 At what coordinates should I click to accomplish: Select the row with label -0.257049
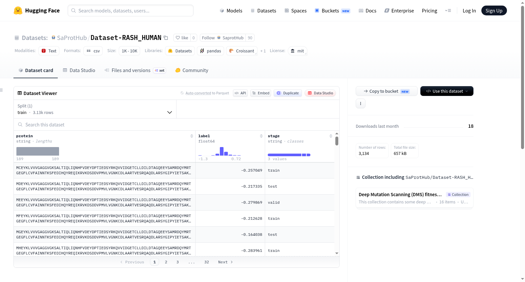point(174,170)
